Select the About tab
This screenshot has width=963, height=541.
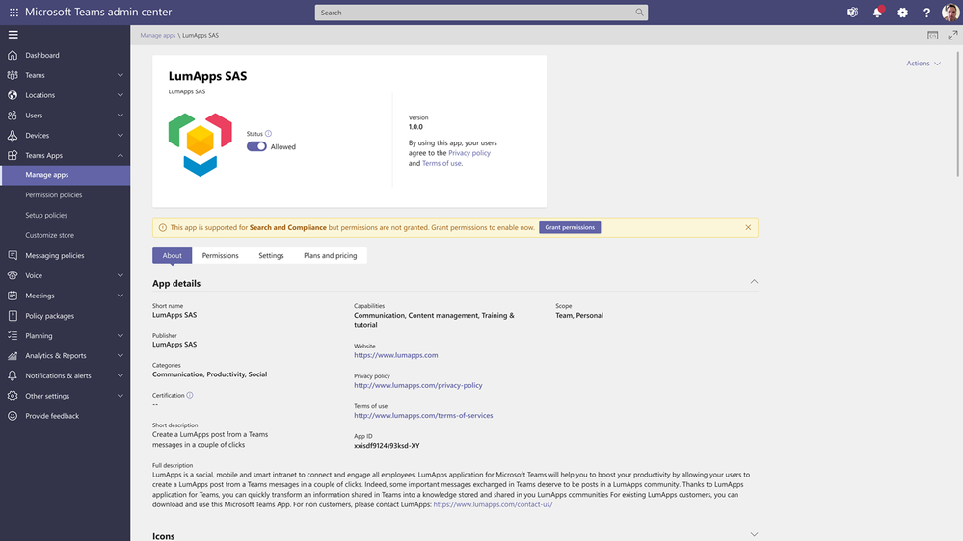(x=172, y=256)
